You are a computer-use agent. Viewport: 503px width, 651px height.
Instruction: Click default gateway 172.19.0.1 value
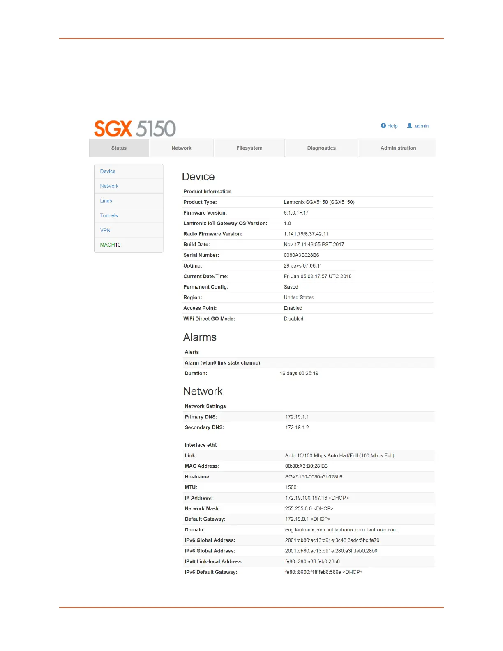coord(308,519)
